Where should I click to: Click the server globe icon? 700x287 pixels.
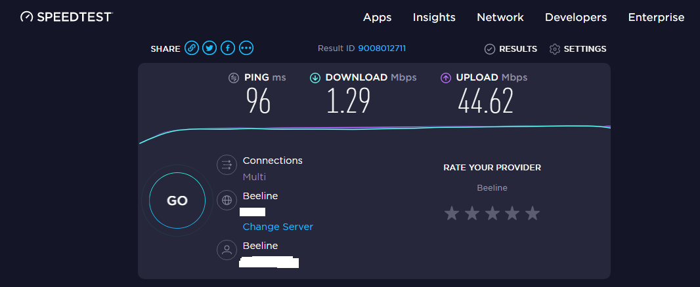pos(227,200)
